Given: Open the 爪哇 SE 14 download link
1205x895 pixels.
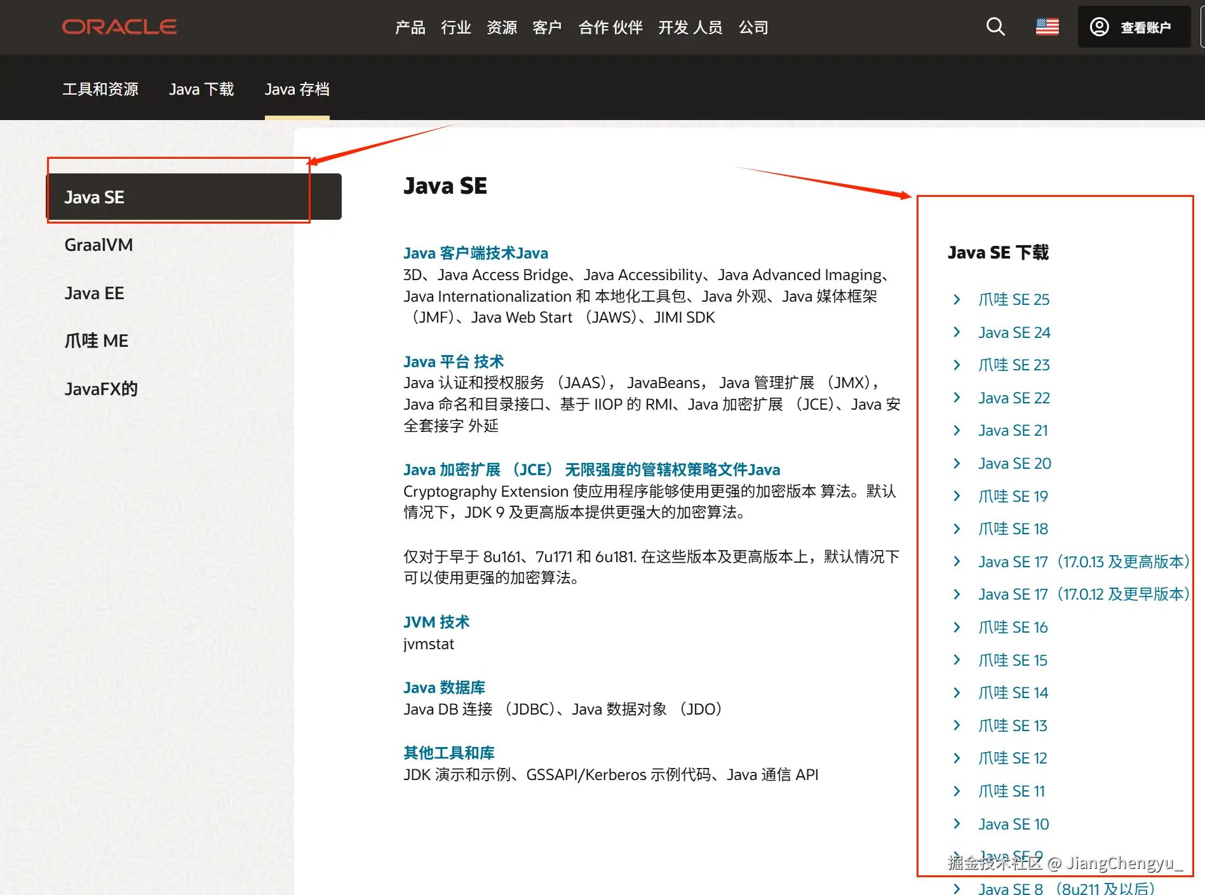Looking at the screenshot, I should [x=1013, y=693].
